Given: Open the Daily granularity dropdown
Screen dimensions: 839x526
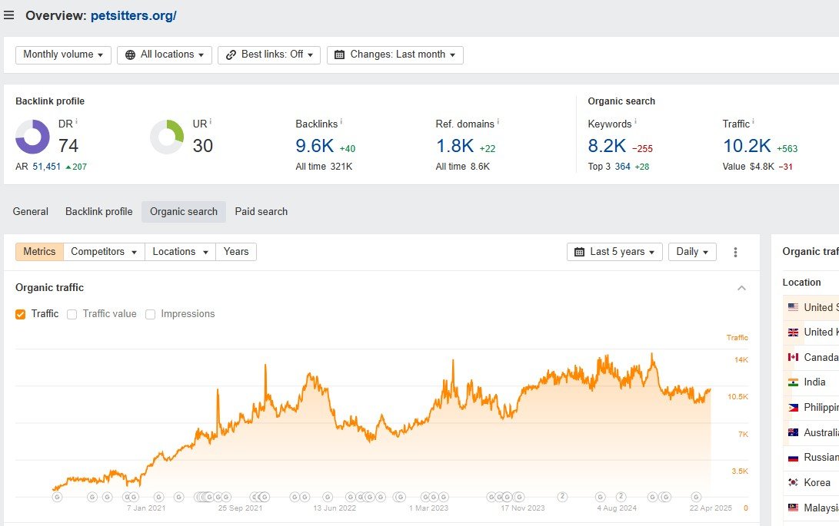Looking at the screenshot, I should coord(692,252).
